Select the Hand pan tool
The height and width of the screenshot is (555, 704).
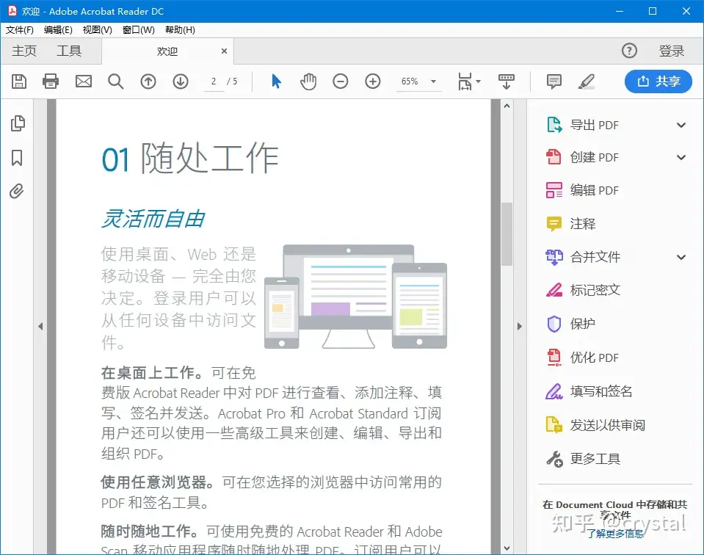pyautogui.click(x=308, y=81)
